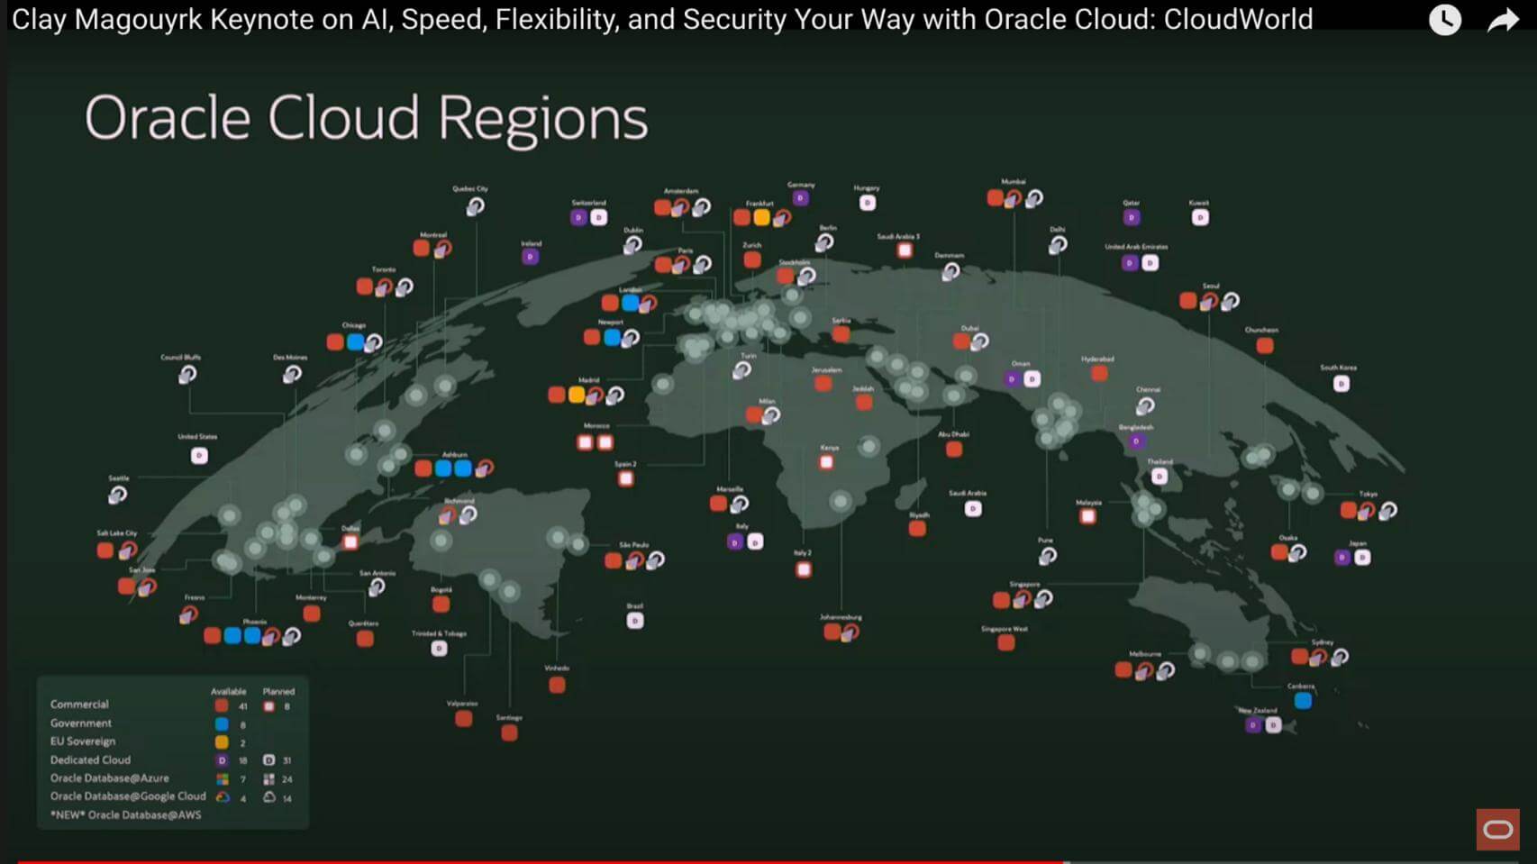Click the red Chuncheon commercial region marker
The image size is (1537, 864).
pos(1265,345)
